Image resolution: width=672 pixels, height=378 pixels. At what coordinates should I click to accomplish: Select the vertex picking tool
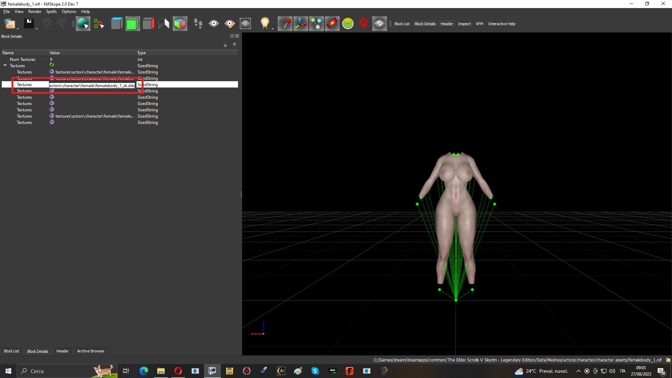[x=99, y=24]
